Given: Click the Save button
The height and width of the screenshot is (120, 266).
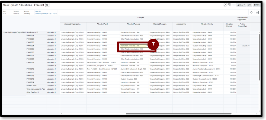Looking at the screenshot, I should [249, 5].
